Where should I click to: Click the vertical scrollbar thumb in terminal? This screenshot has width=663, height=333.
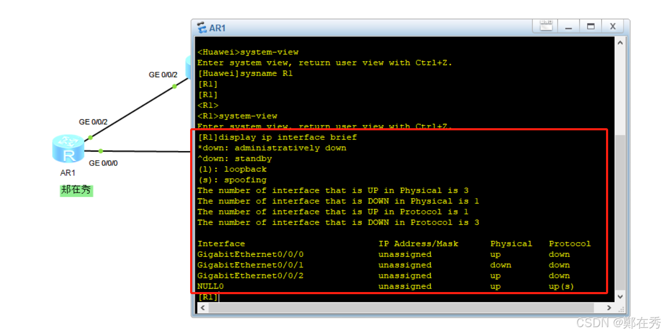point(620,212)
